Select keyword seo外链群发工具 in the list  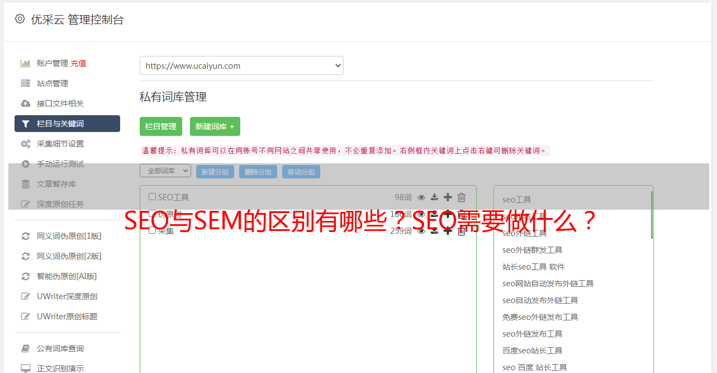tap(532, 250)
